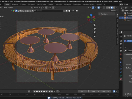Screen dimensions: 132x99
Task: Open the Tool properties tab
Action: tap(121, 37)
